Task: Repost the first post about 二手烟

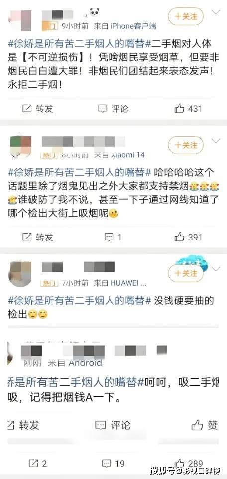Action: click(38, 108)
